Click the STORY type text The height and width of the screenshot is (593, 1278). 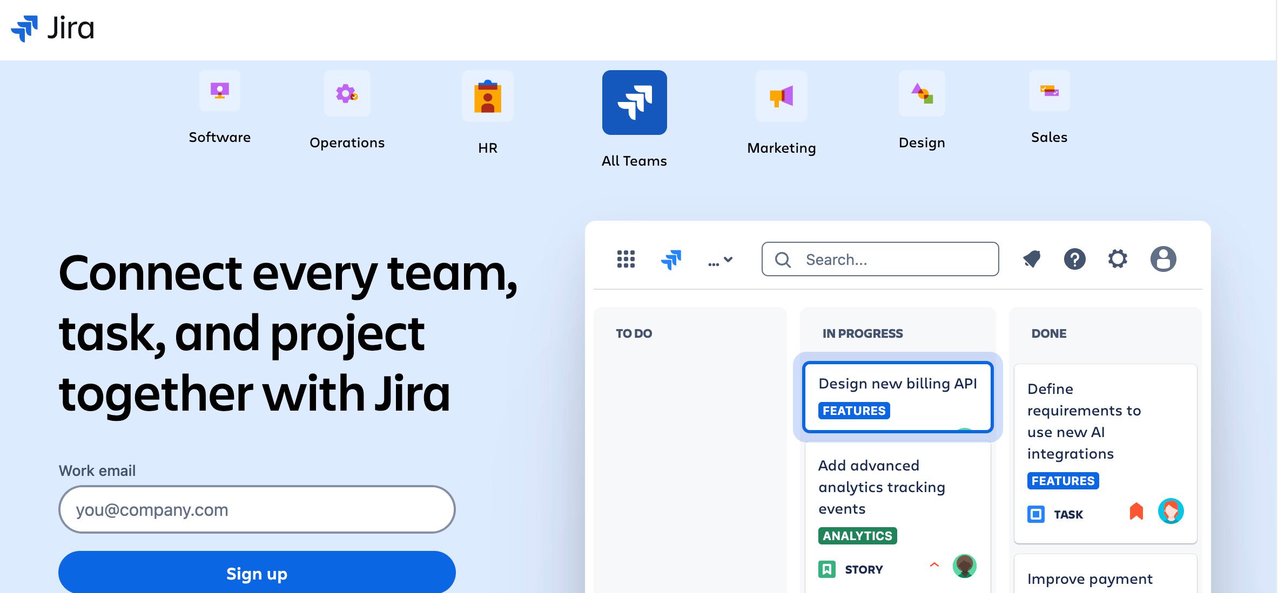coord(864,569)
